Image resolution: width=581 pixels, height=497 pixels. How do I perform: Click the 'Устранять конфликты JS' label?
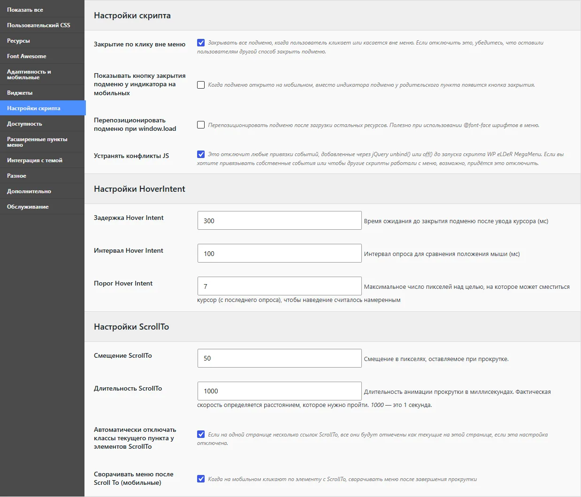pyautogui.click(x=131, y=156)
